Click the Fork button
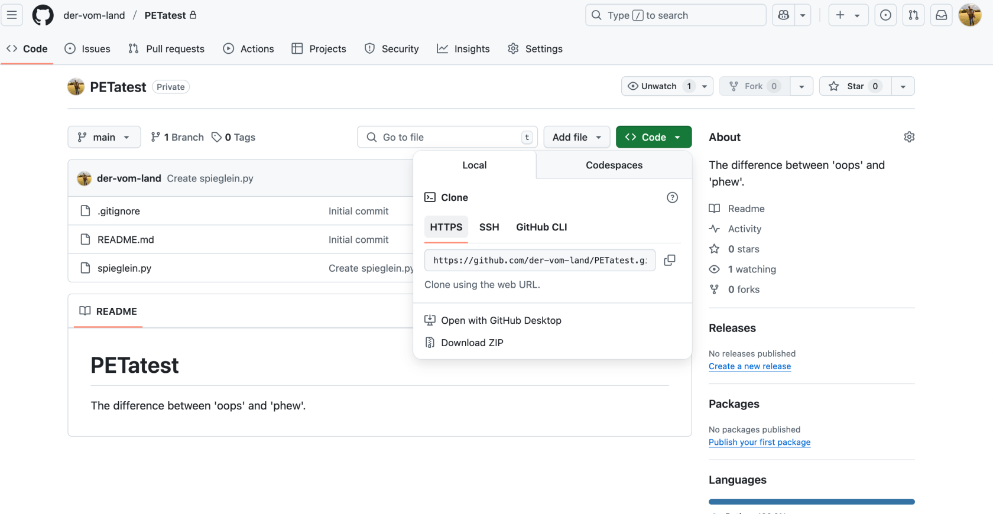The width and height of the screenshot is (993, 514). point(755,86)
